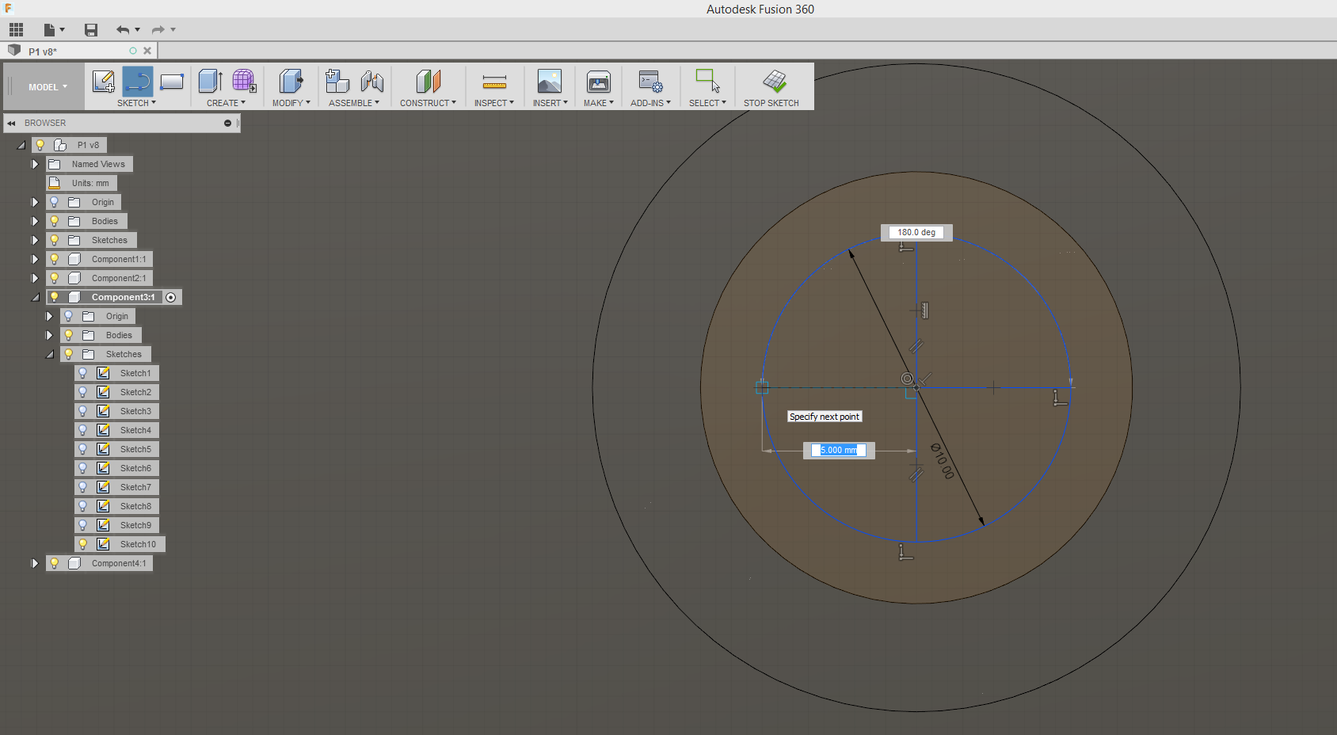Viewport: 1337px width, 735px height.
Task: Open the CONSTRUCT menu
Action: (428, 103)
